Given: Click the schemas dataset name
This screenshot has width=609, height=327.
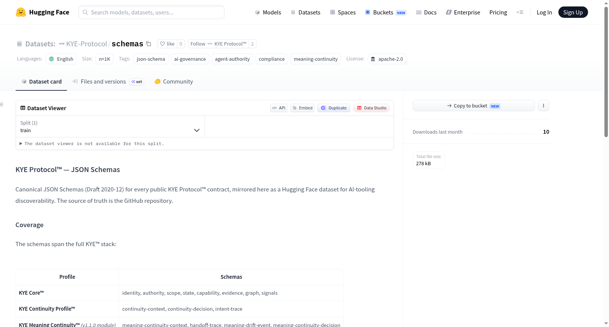Looking at the screenshot, I should click(127, 44).
